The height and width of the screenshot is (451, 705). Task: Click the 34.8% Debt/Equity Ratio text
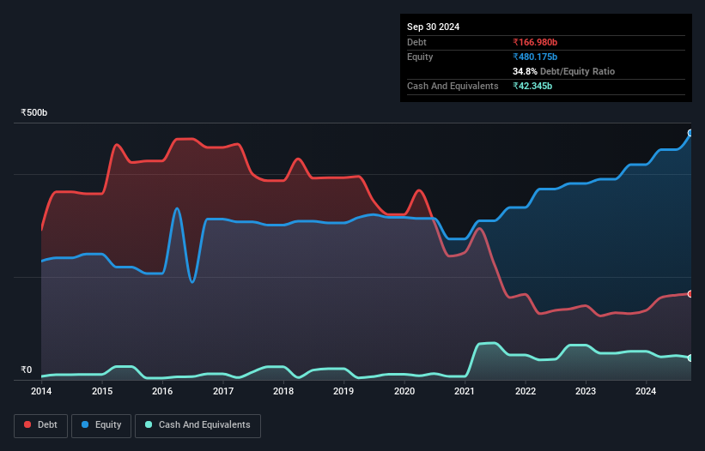pos(564,71)
